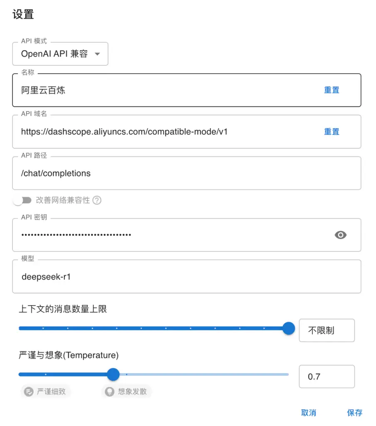Enable the 改善网络兼容性 switch
This screenshot has height=426, width=376.
coord(23,200)
